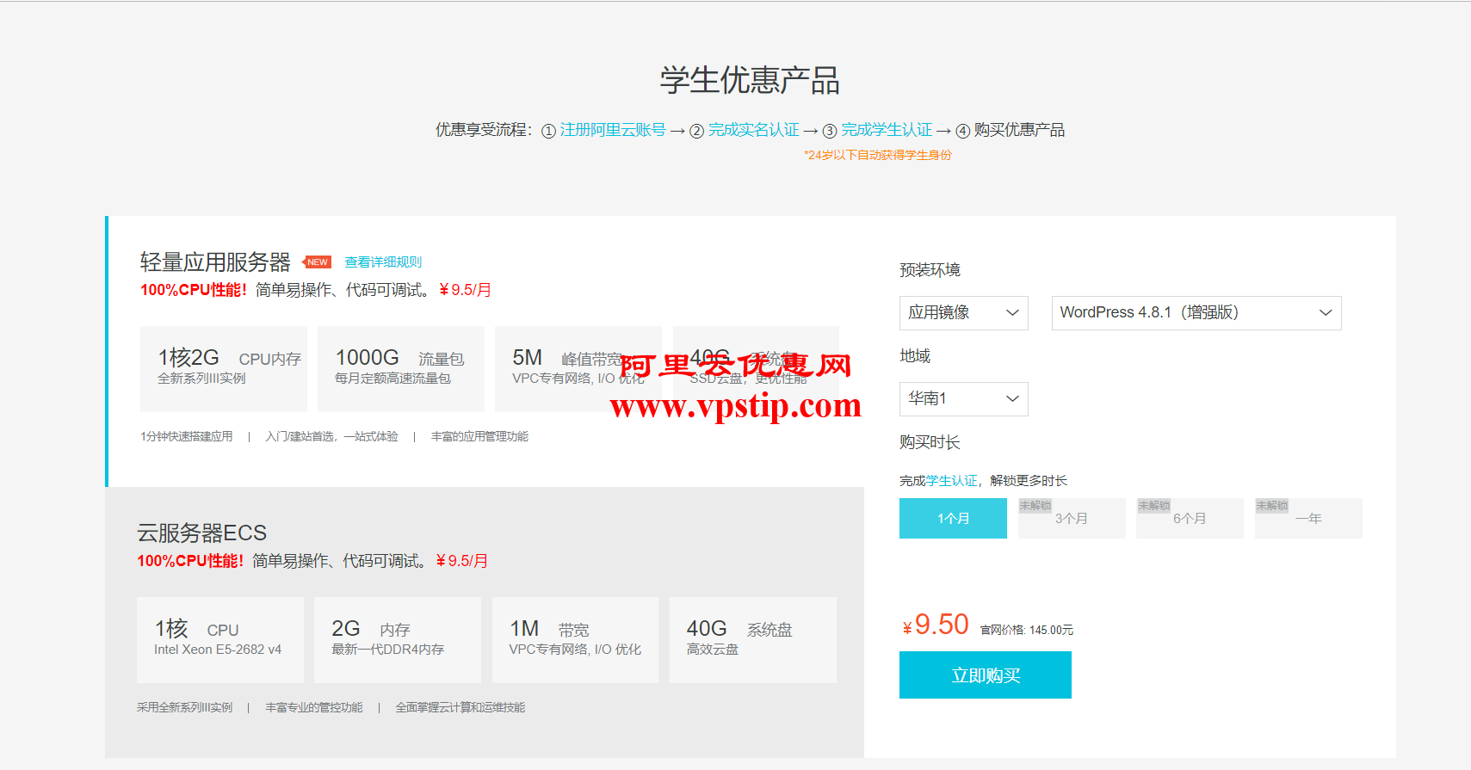
Task: Click 查看详细规则 link
Action: click(x=383, y=262)
